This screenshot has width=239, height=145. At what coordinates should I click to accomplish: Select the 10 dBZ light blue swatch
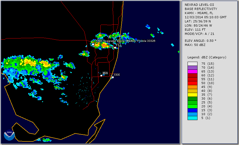(193, 114)
